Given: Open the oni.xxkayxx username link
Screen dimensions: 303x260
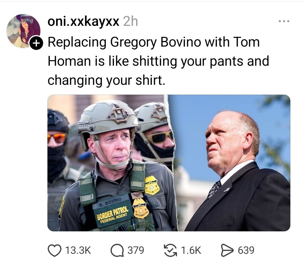Looking at the screenshot, I should (83, 21).
